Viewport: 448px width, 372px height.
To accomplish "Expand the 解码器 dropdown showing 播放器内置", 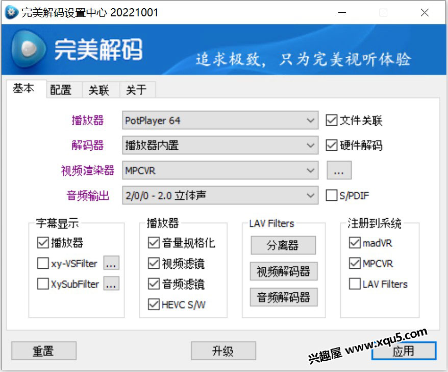I will point(220,145).
